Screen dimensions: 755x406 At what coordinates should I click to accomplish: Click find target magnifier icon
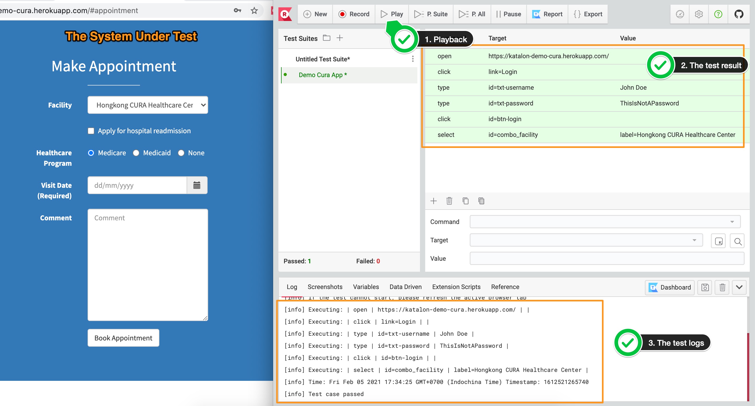(x=738, y=241)
